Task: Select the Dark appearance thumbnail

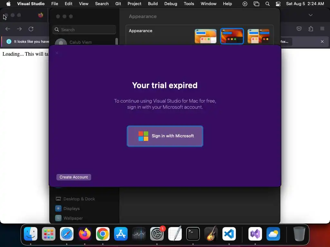Action: point(232,36)
